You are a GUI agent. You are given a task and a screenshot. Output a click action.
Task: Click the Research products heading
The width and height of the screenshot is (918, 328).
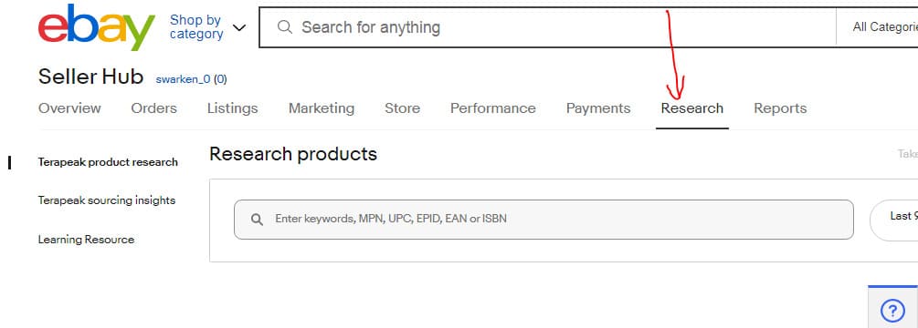pyautogui.click(x=293, y=154)
